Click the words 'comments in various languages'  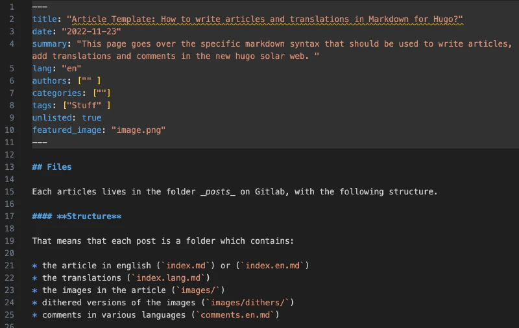[x=114, y=315]
